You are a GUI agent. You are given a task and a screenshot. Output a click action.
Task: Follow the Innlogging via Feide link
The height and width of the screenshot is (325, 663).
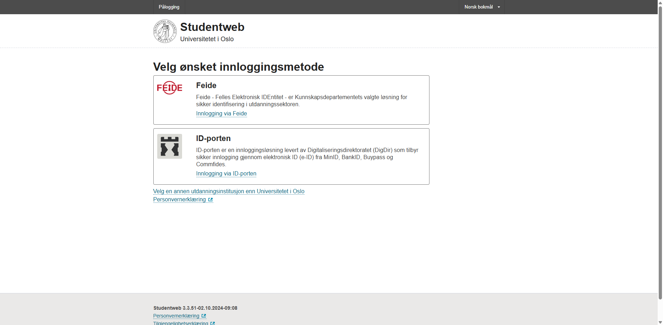pos(221,114)
